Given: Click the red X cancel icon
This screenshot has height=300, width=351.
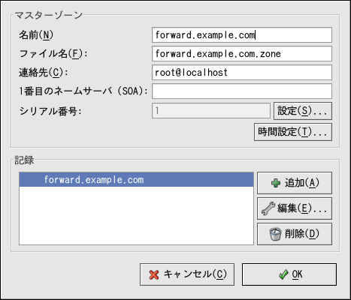Looking at the screenshot, I should coord(154,274).
